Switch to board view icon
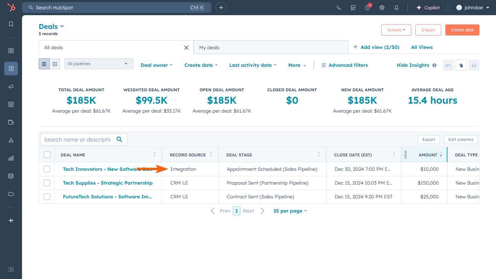 (x=55, y=64)
